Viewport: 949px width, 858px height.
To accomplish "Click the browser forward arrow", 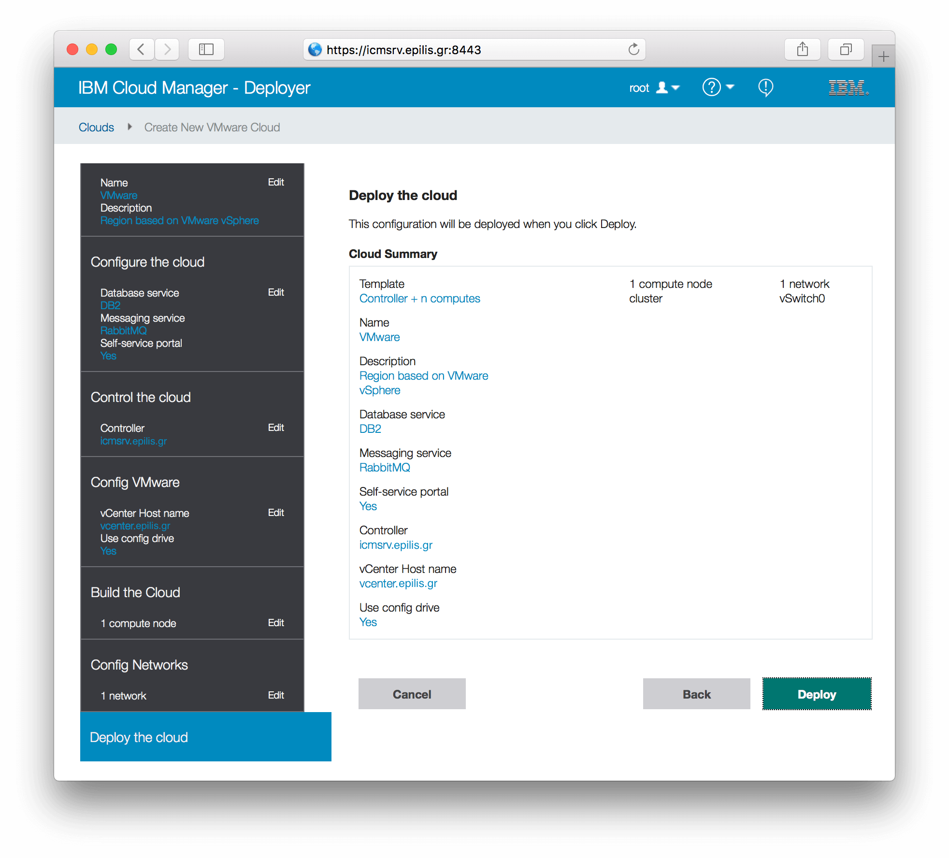I will click(x=167, y=49).
